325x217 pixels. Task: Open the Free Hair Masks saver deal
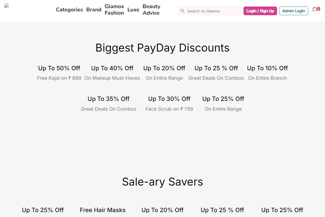pyautogui.click(x=103, y=210)
